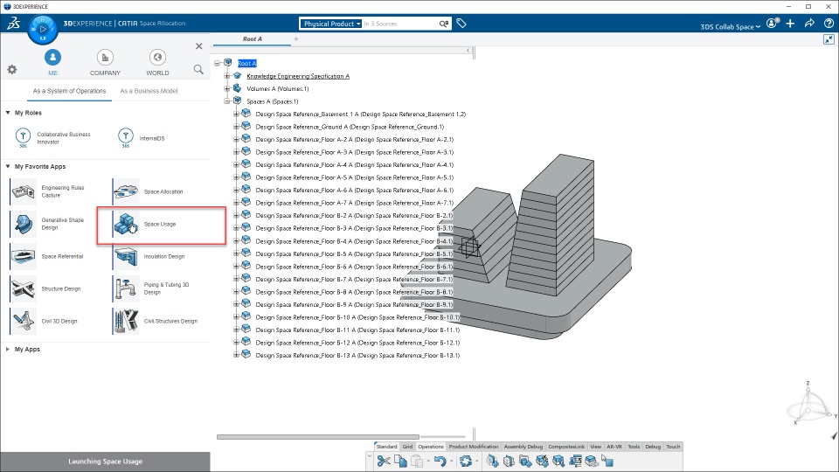The width and height of the screenshot is (839, 472).
Task: Click the plus add icon in top bar
Action: coord(790,23)
